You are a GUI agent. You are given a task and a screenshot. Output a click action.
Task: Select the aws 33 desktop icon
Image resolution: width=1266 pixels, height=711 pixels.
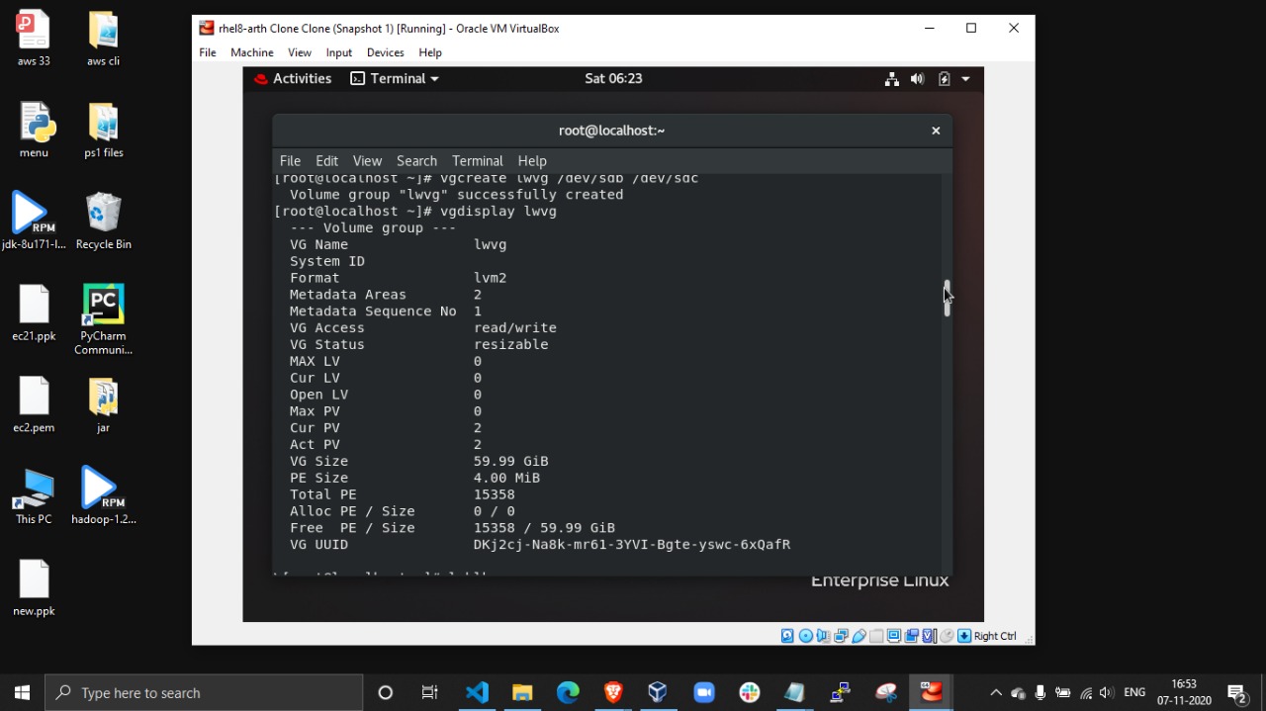pyautogui.click(x=34, y=40)
